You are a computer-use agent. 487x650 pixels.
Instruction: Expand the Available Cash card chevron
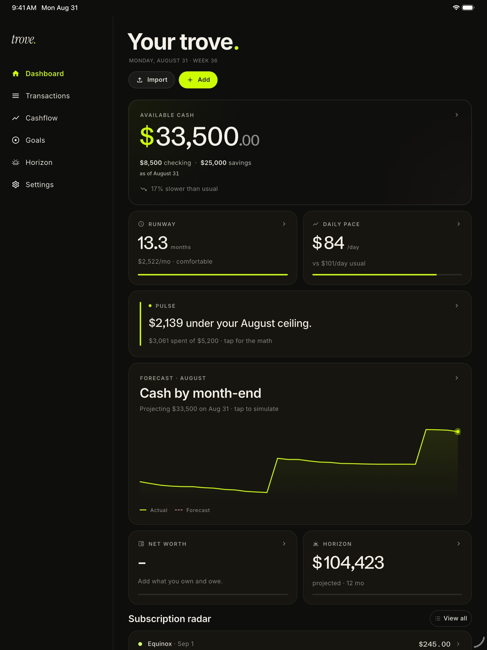coord(457,115)
